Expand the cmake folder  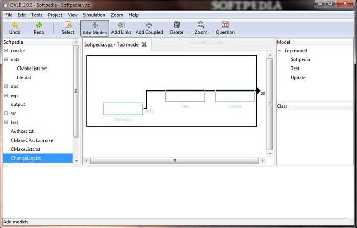coord(6,51)
